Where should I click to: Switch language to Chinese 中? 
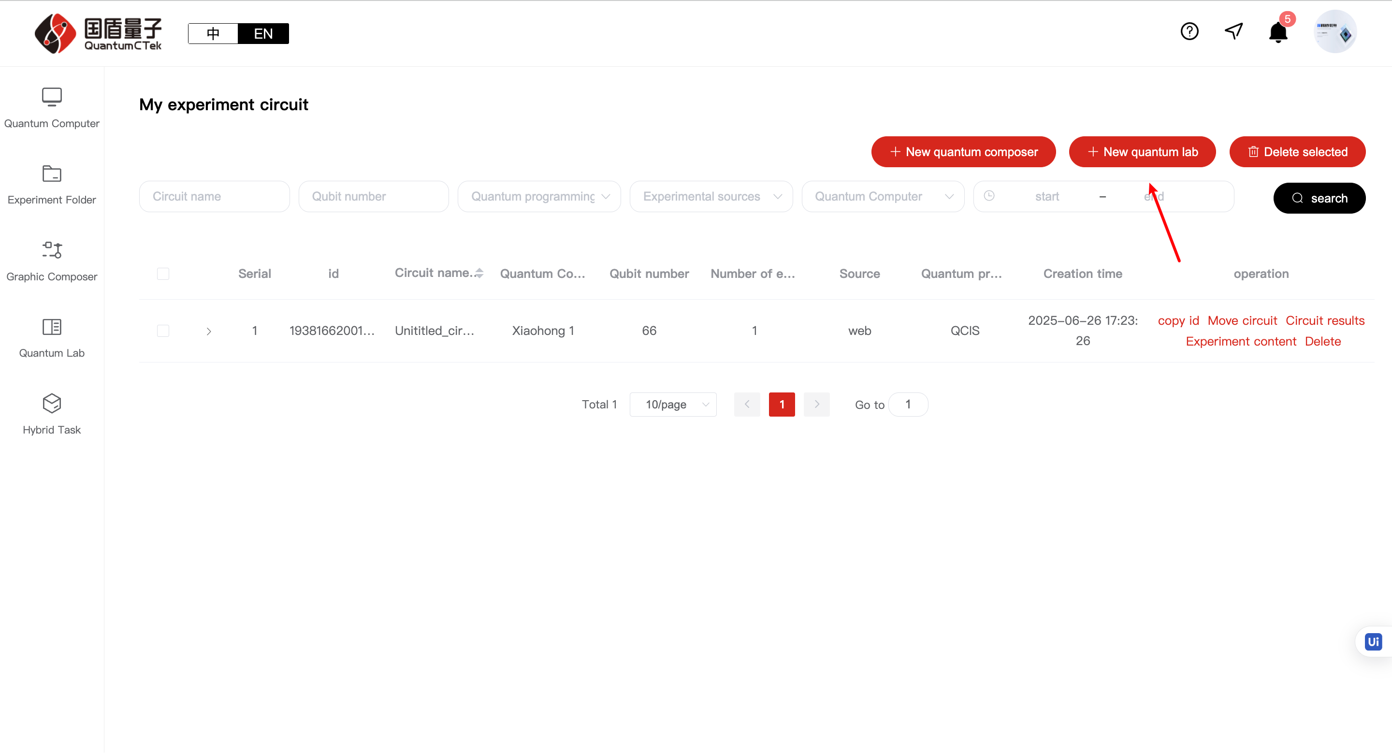click(213, 33)
